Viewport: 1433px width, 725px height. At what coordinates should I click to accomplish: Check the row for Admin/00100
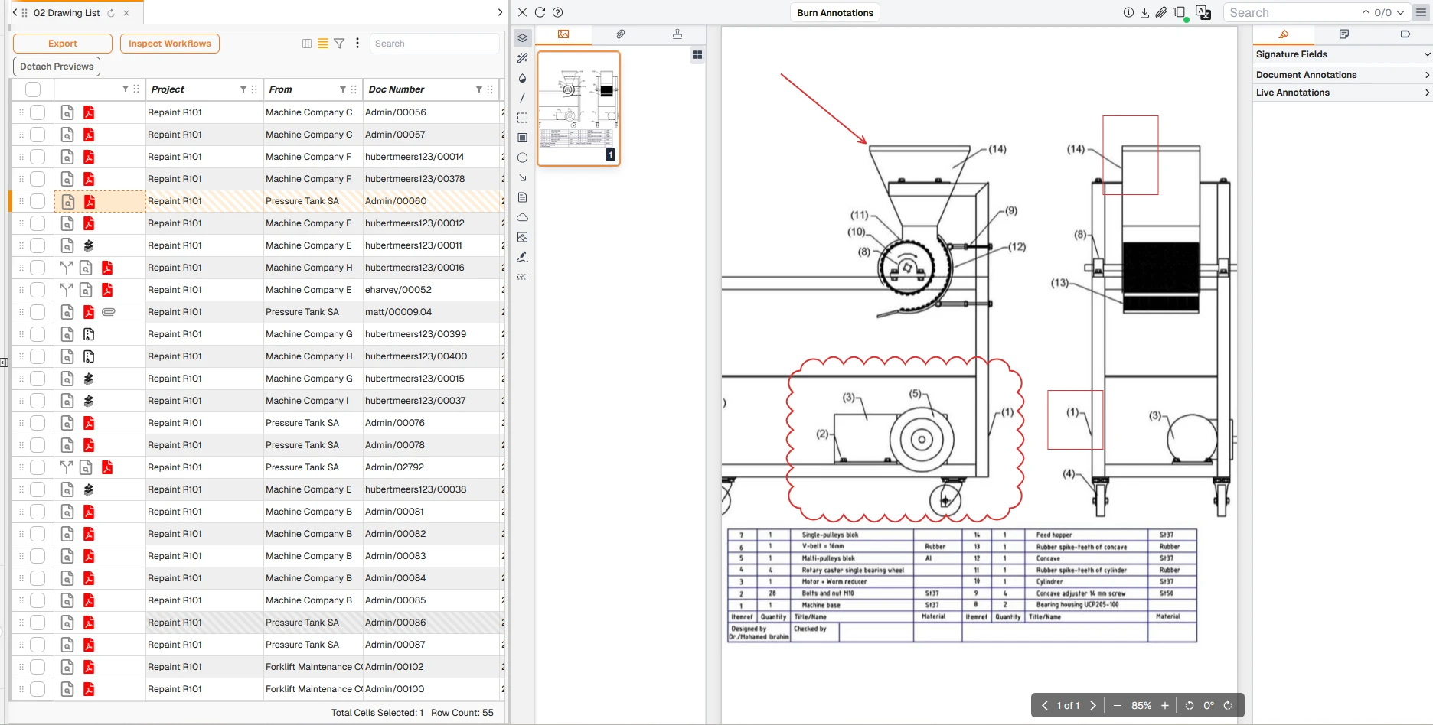pyautogui.click(x=38, y=689)
